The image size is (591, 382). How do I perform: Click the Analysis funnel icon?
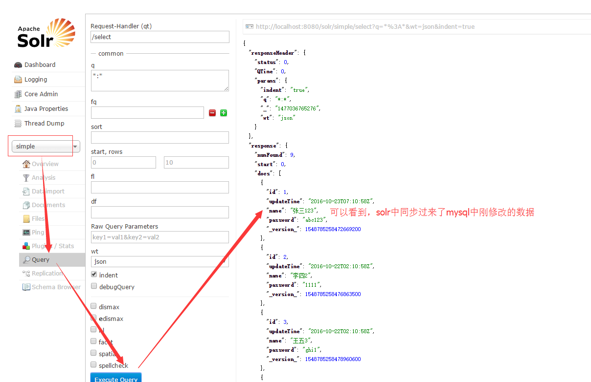click(26, 177)
